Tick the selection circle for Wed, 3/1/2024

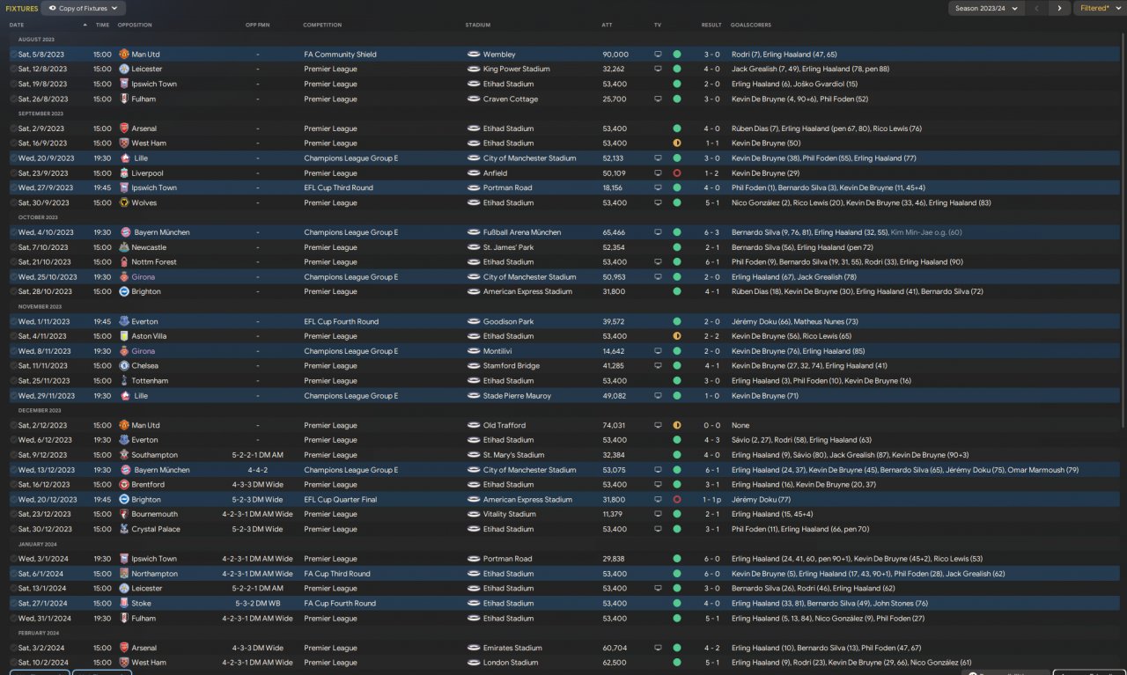[x=13, y=559]
